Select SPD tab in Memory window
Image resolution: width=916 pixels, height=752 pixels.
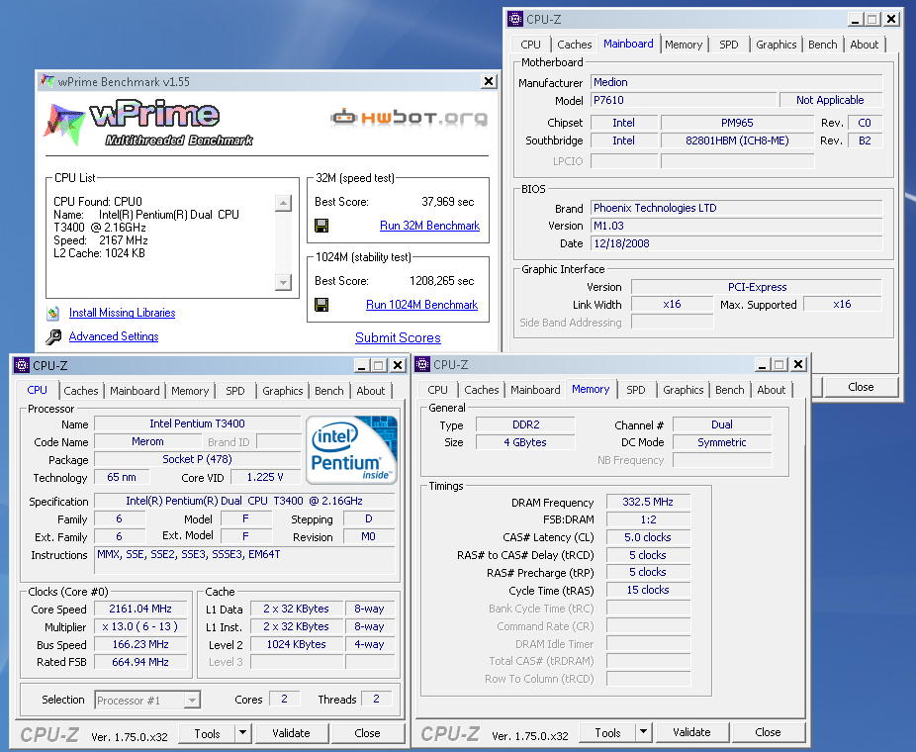(636, 390)
